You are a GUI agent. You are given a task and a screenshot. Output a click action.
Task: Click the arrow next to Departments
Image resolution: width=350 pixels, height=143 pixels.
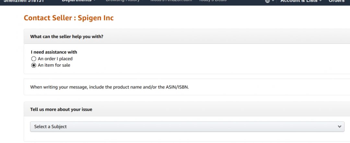click(95, 1)
